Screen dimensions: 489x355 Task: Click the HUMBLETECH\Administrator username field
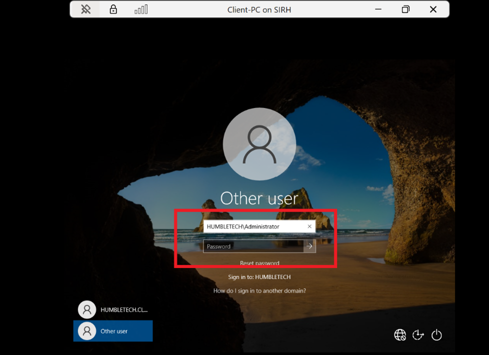point(253,226)
